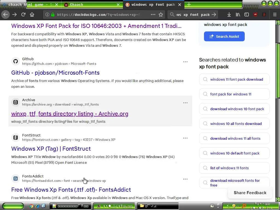The image size is (280, 210).
Task: Click the fontstruct.com breadcrumb URL
Action: pos(69,140)
